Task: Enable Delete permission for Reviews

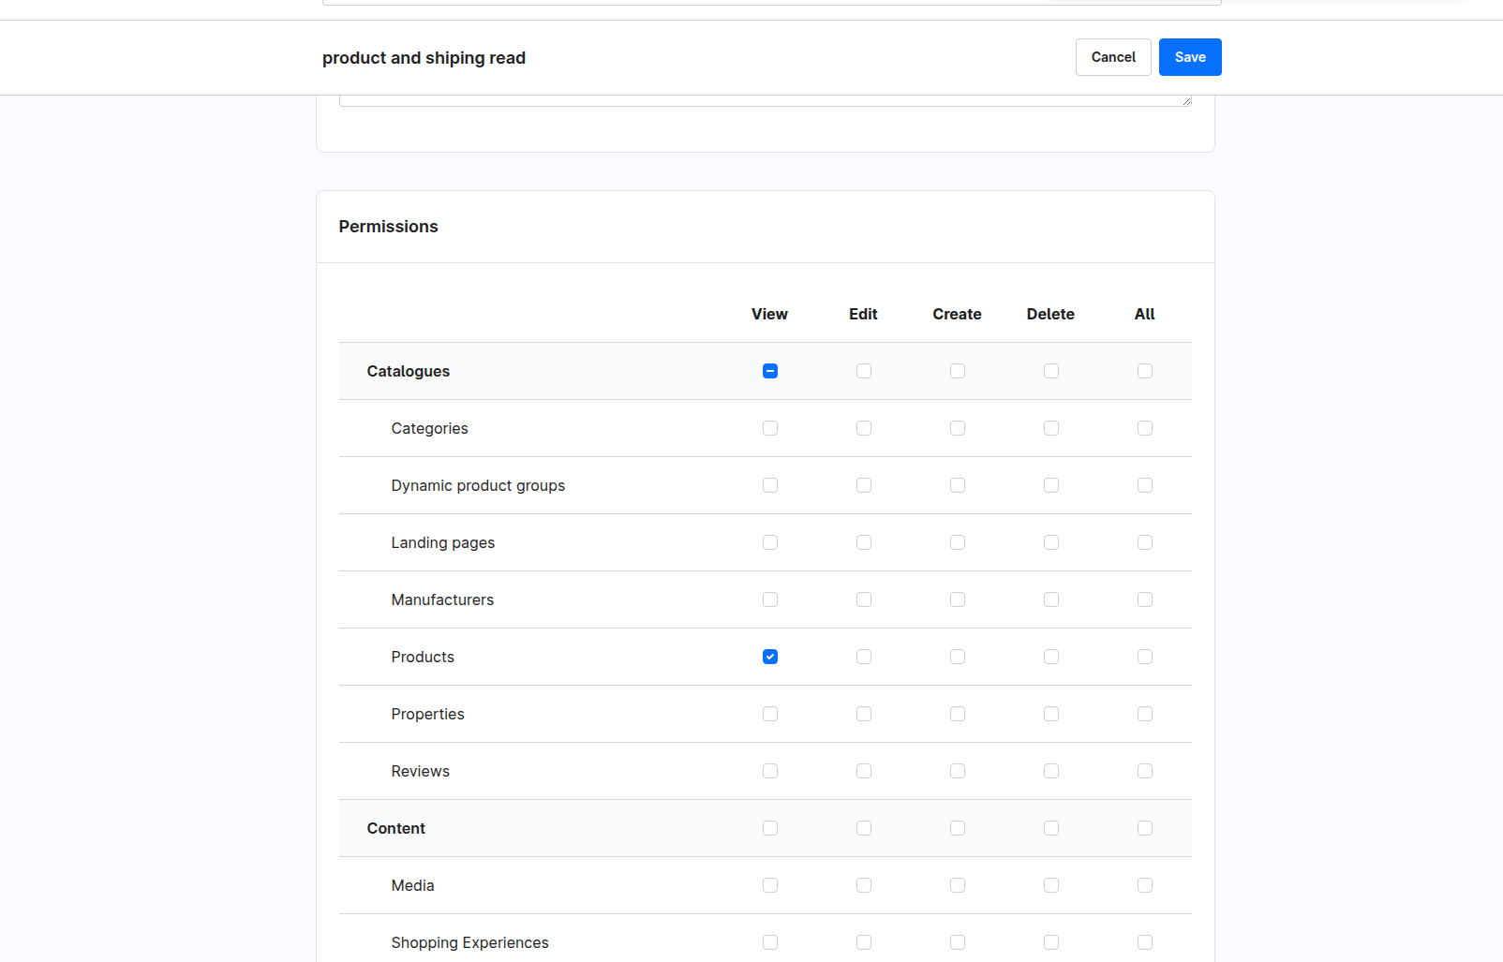Action: 1050,771
